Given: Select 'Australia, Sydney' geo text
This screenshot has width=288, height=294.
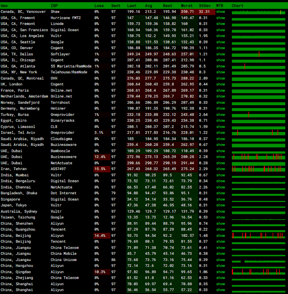Looking at the screenshot, I should [x=19, y=211].
